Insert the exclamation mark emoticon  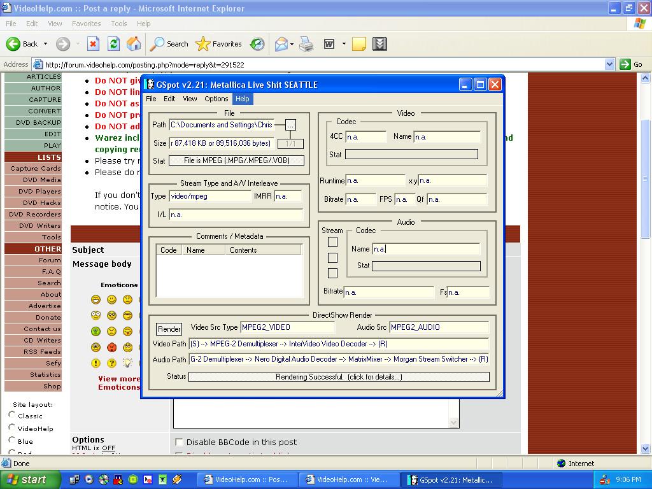(x=96, y=363)
